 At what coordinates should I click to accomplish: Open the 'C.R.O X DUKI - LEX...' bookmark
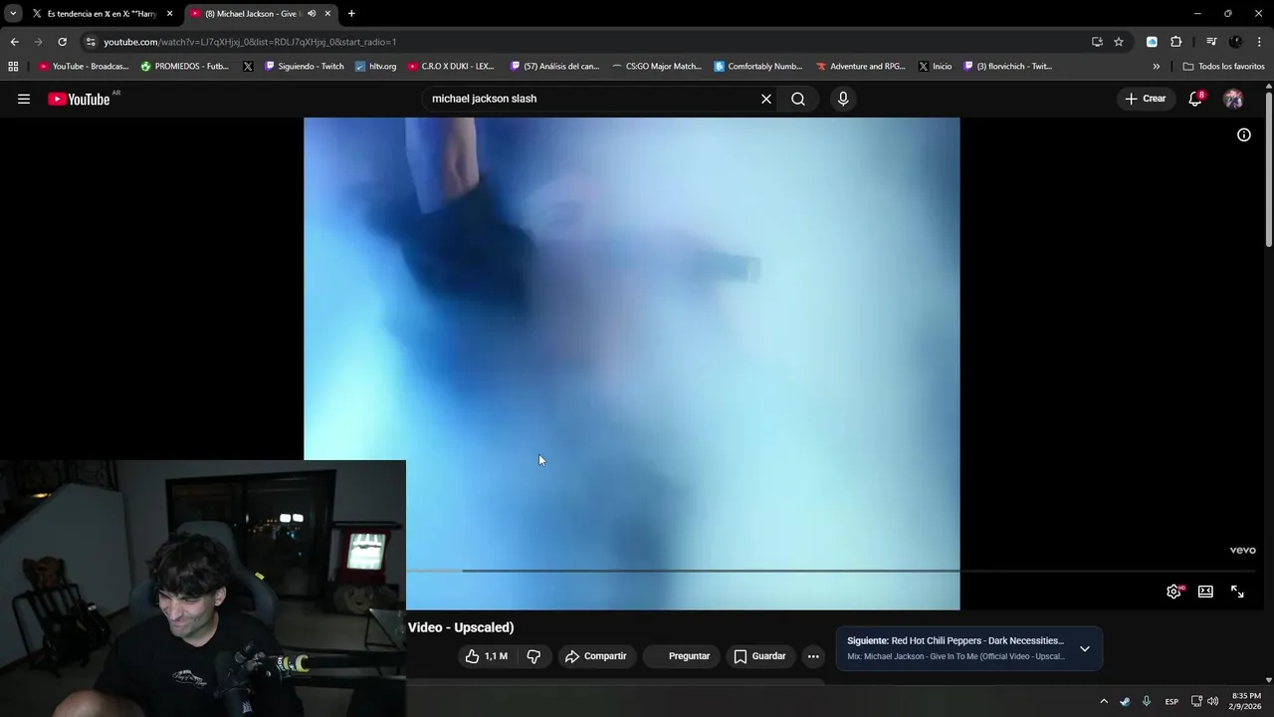451,67
